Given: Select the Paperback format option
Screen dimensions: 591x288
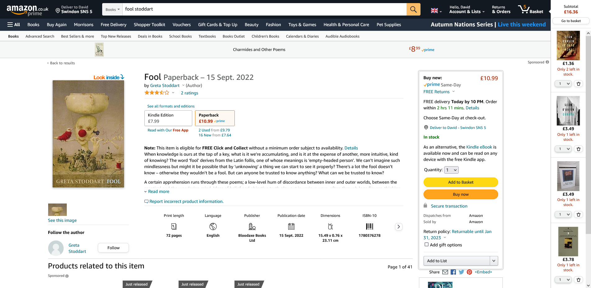Looking at the screenshot, I should 215,118.
